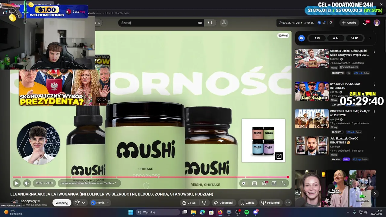Open more actions three-dot menu below video
386x217 pixels.
point(288,203)
